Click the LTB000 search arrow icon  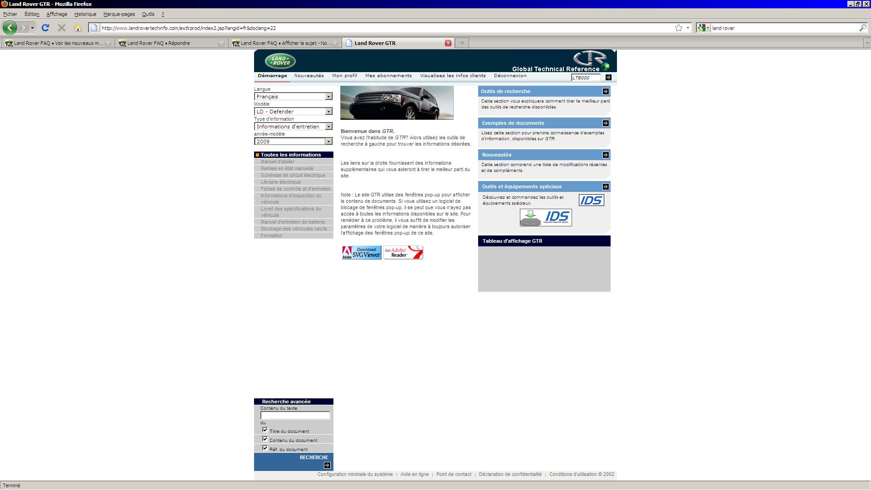pos(608,78)
